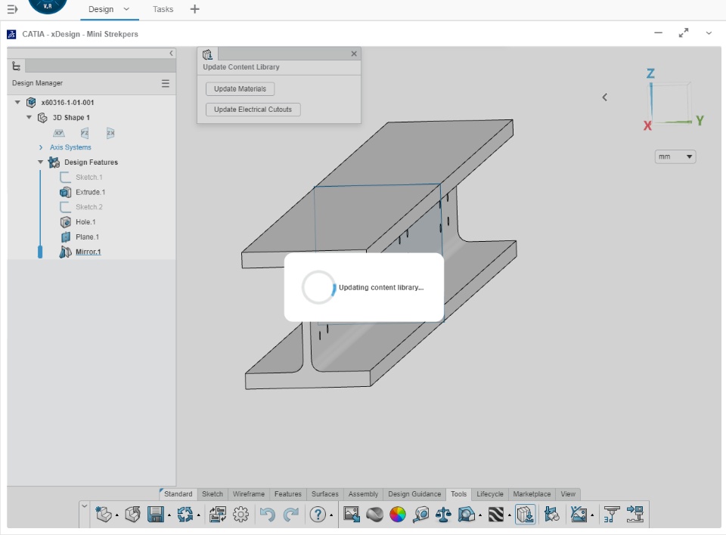Click the Update Content Library dialog title icon

pos(207,54)
